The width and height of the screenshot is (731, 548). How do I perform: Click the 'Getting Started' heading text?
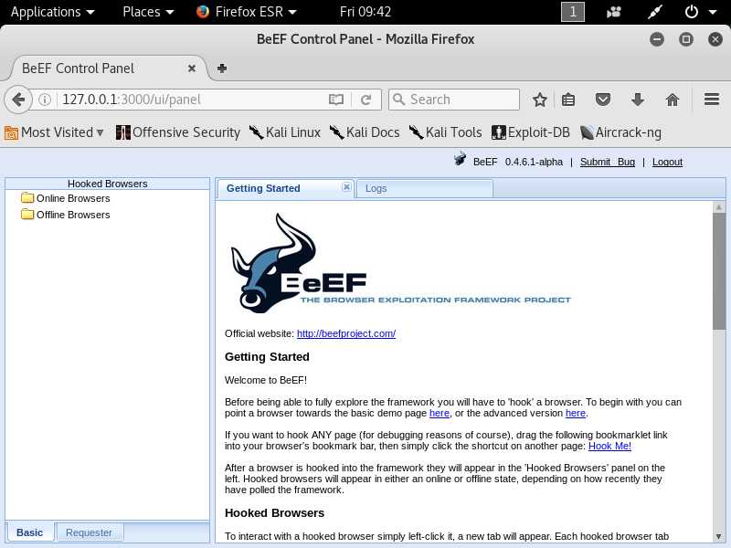[x=267, y=357]
